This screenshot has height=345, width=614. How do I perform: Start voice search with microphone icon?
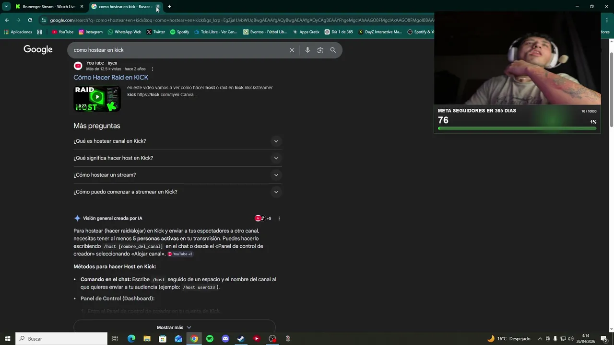(x=307, y=50)
